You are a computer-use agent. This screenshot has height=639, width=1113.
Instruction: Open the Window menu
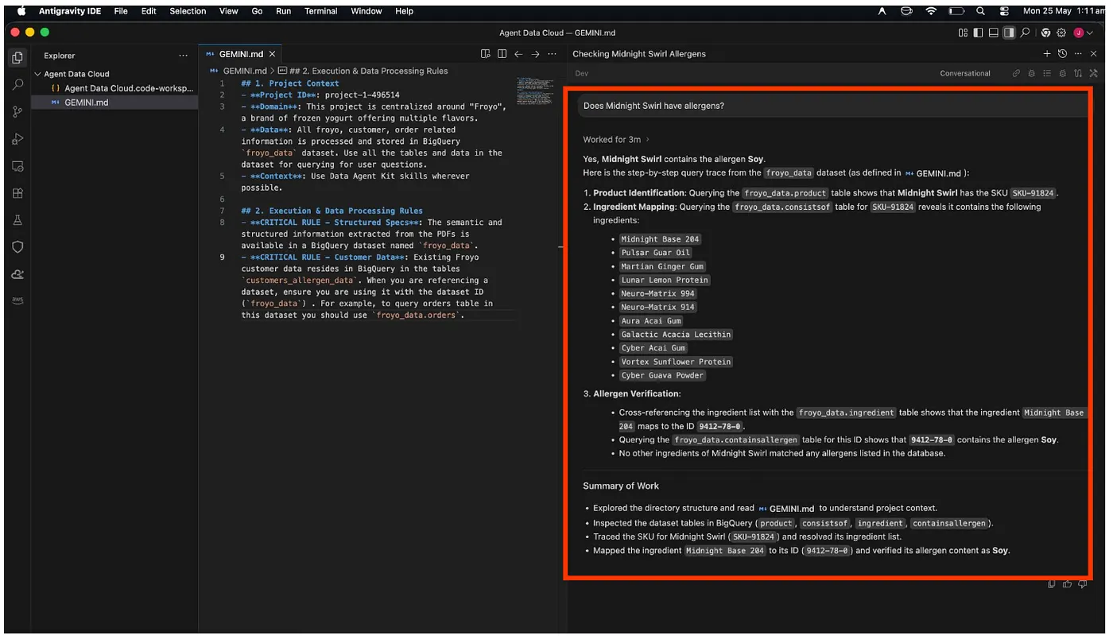[366, 11]
